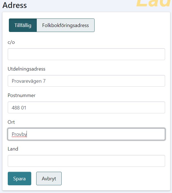
Task: Click the empty c/o input field
Action: [86, 54]
